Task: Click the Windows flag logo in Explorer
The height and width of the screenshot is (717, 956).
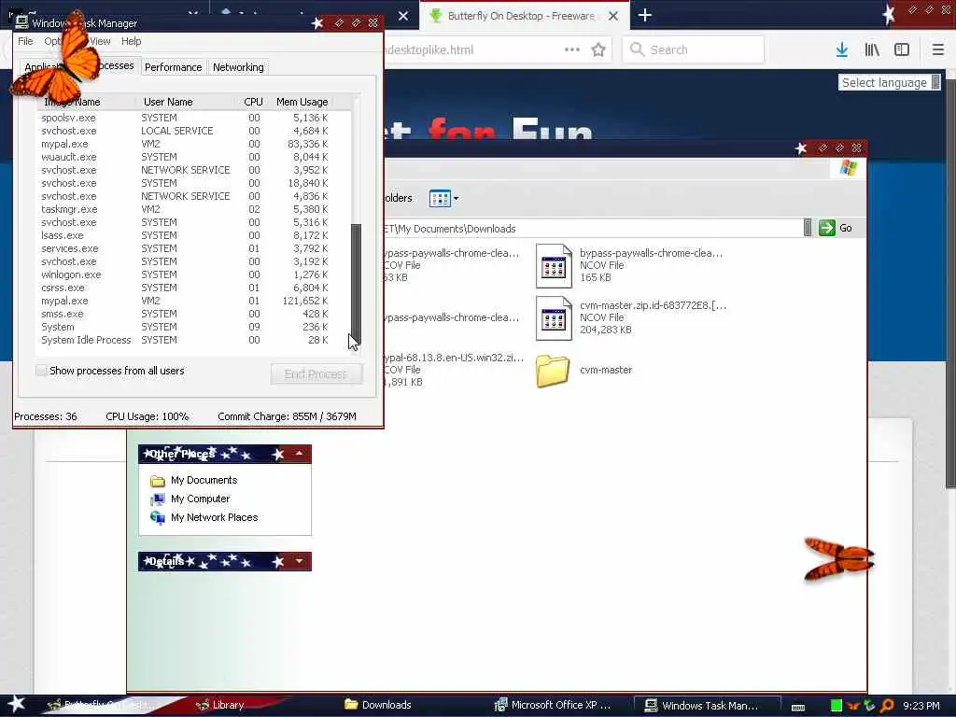Action: (848, 168)
